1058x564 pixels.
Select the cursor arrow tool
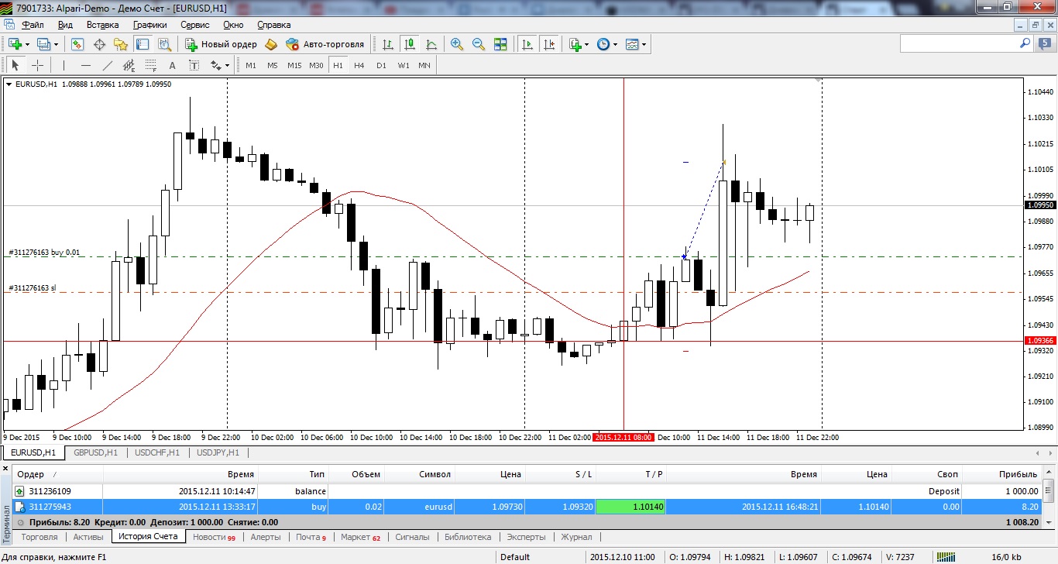click(x=15, y=65)
